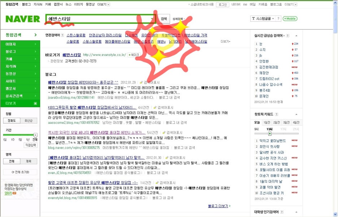Open the 시스템글꼴 font dropdown
This screenshot has height=217, width=338.
[x=263, y=19]
